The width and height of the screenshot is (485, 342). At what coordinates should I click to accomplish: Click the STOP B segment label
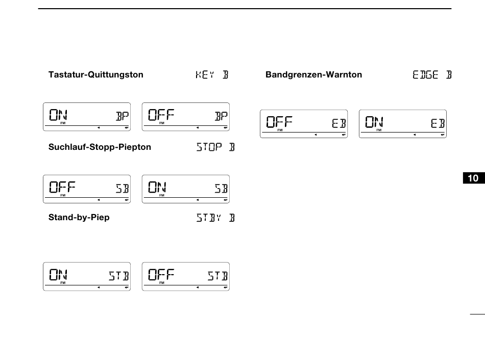coord(215,147)
